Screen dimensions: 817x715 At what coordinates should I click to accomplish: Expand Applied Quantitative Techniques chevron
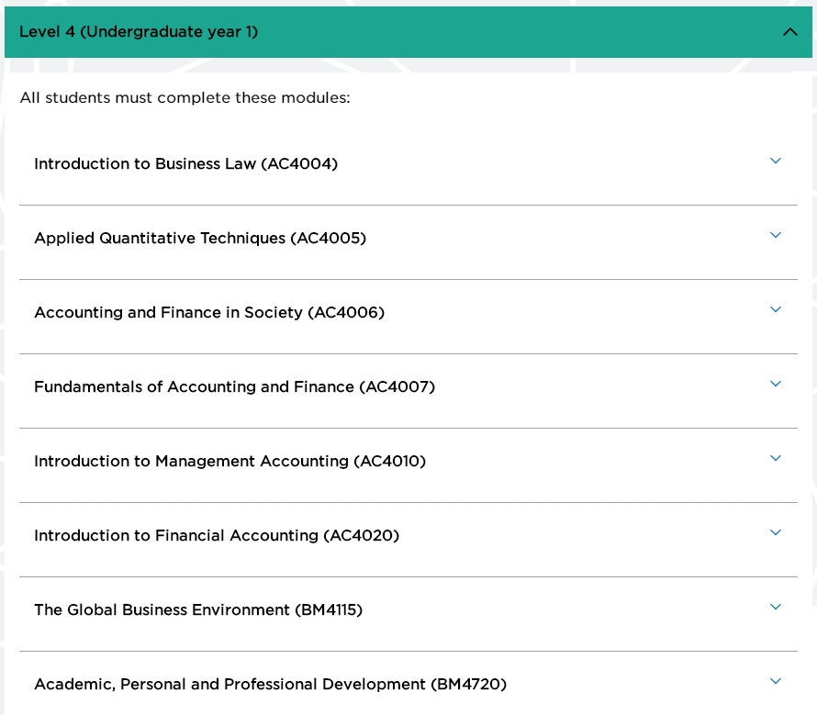(776, 235)
